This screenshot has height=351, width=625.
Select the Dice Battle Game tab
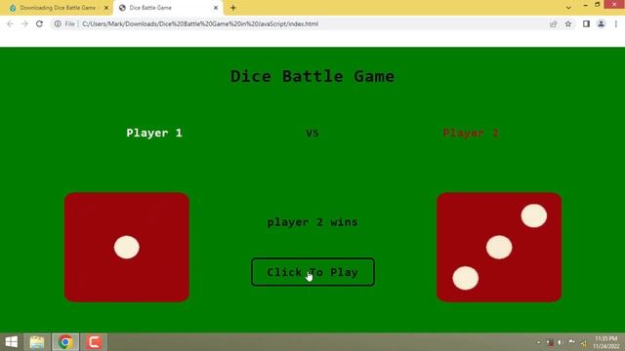167,8
